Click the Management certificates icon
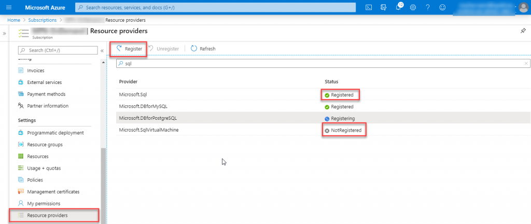Viewport: 531px width, 224px height. (x=21, y=192)
